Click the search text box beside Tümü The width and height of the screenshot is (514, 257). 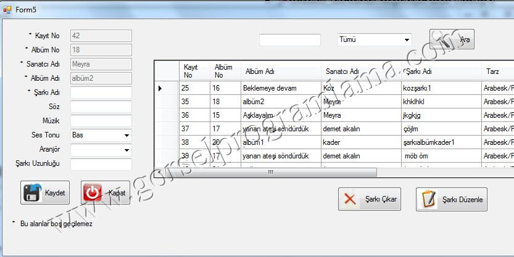click(289, 39)
